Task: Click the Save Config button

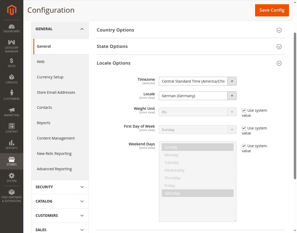Action: point(272,10)
